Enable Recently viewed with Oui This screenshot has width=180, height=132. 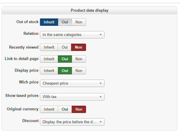(65, 47)
